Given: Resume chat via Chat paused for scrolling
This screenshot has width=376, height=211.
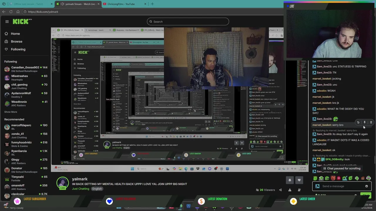Looking at the screenshot, I should pos(342,169).
